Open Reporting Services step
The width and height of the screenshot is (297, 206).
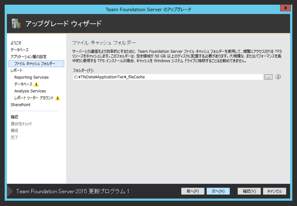pyautogui.click(x=31, y=77)
